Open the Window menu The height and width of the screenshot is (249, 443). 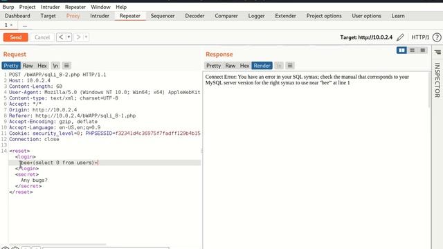coord(100,7)
